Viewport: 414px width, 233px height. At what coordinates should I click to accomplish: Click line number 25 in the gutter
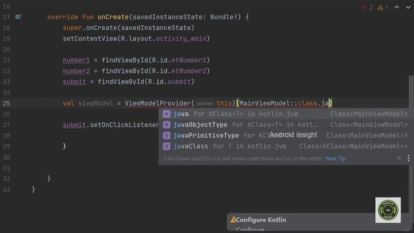(6, 104)
